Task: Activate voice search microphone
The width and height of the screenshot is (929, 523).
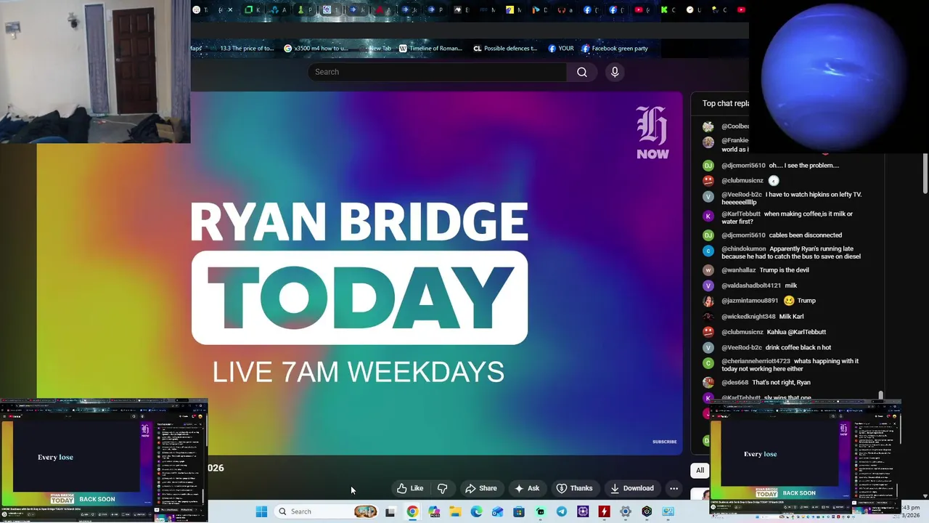Action: (x=615, y=72)
